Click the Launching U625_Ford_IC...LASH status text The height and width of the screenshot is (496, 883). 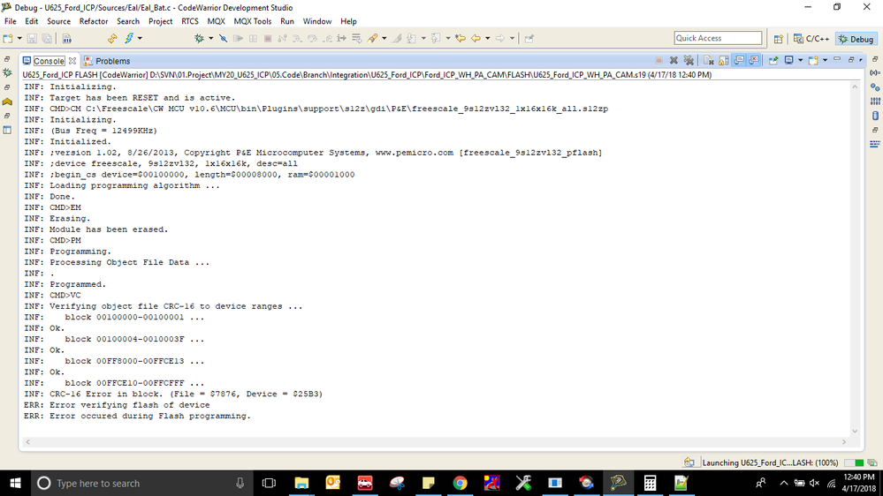click(771, 462)
